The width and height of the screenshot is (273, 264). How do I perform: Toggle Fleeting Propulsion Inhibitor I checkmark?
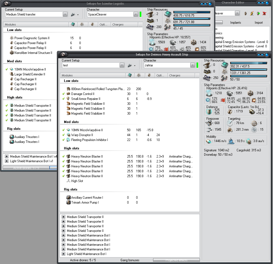pyautogui.click(x=63, y=140)
